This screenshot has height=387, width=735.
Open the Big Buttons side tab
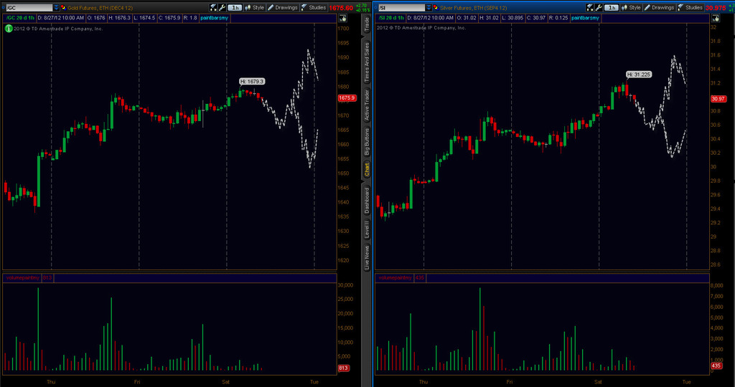[367, 141]
